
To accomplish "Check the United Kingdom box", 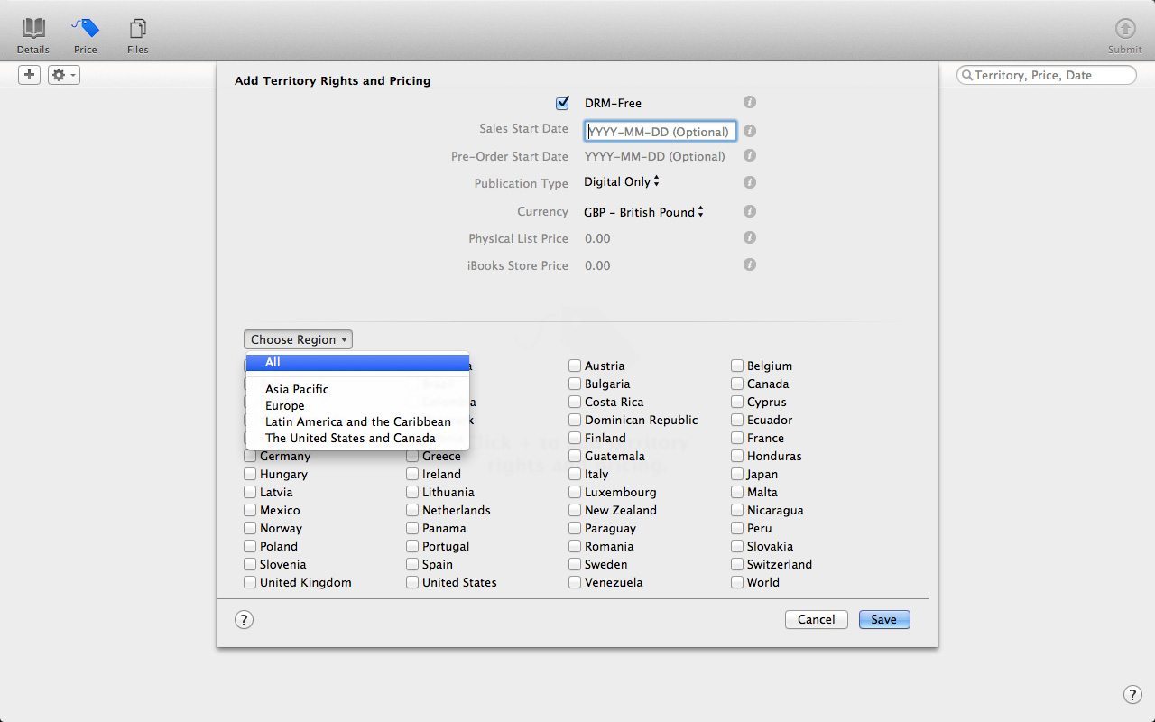I will coord(250,582).
